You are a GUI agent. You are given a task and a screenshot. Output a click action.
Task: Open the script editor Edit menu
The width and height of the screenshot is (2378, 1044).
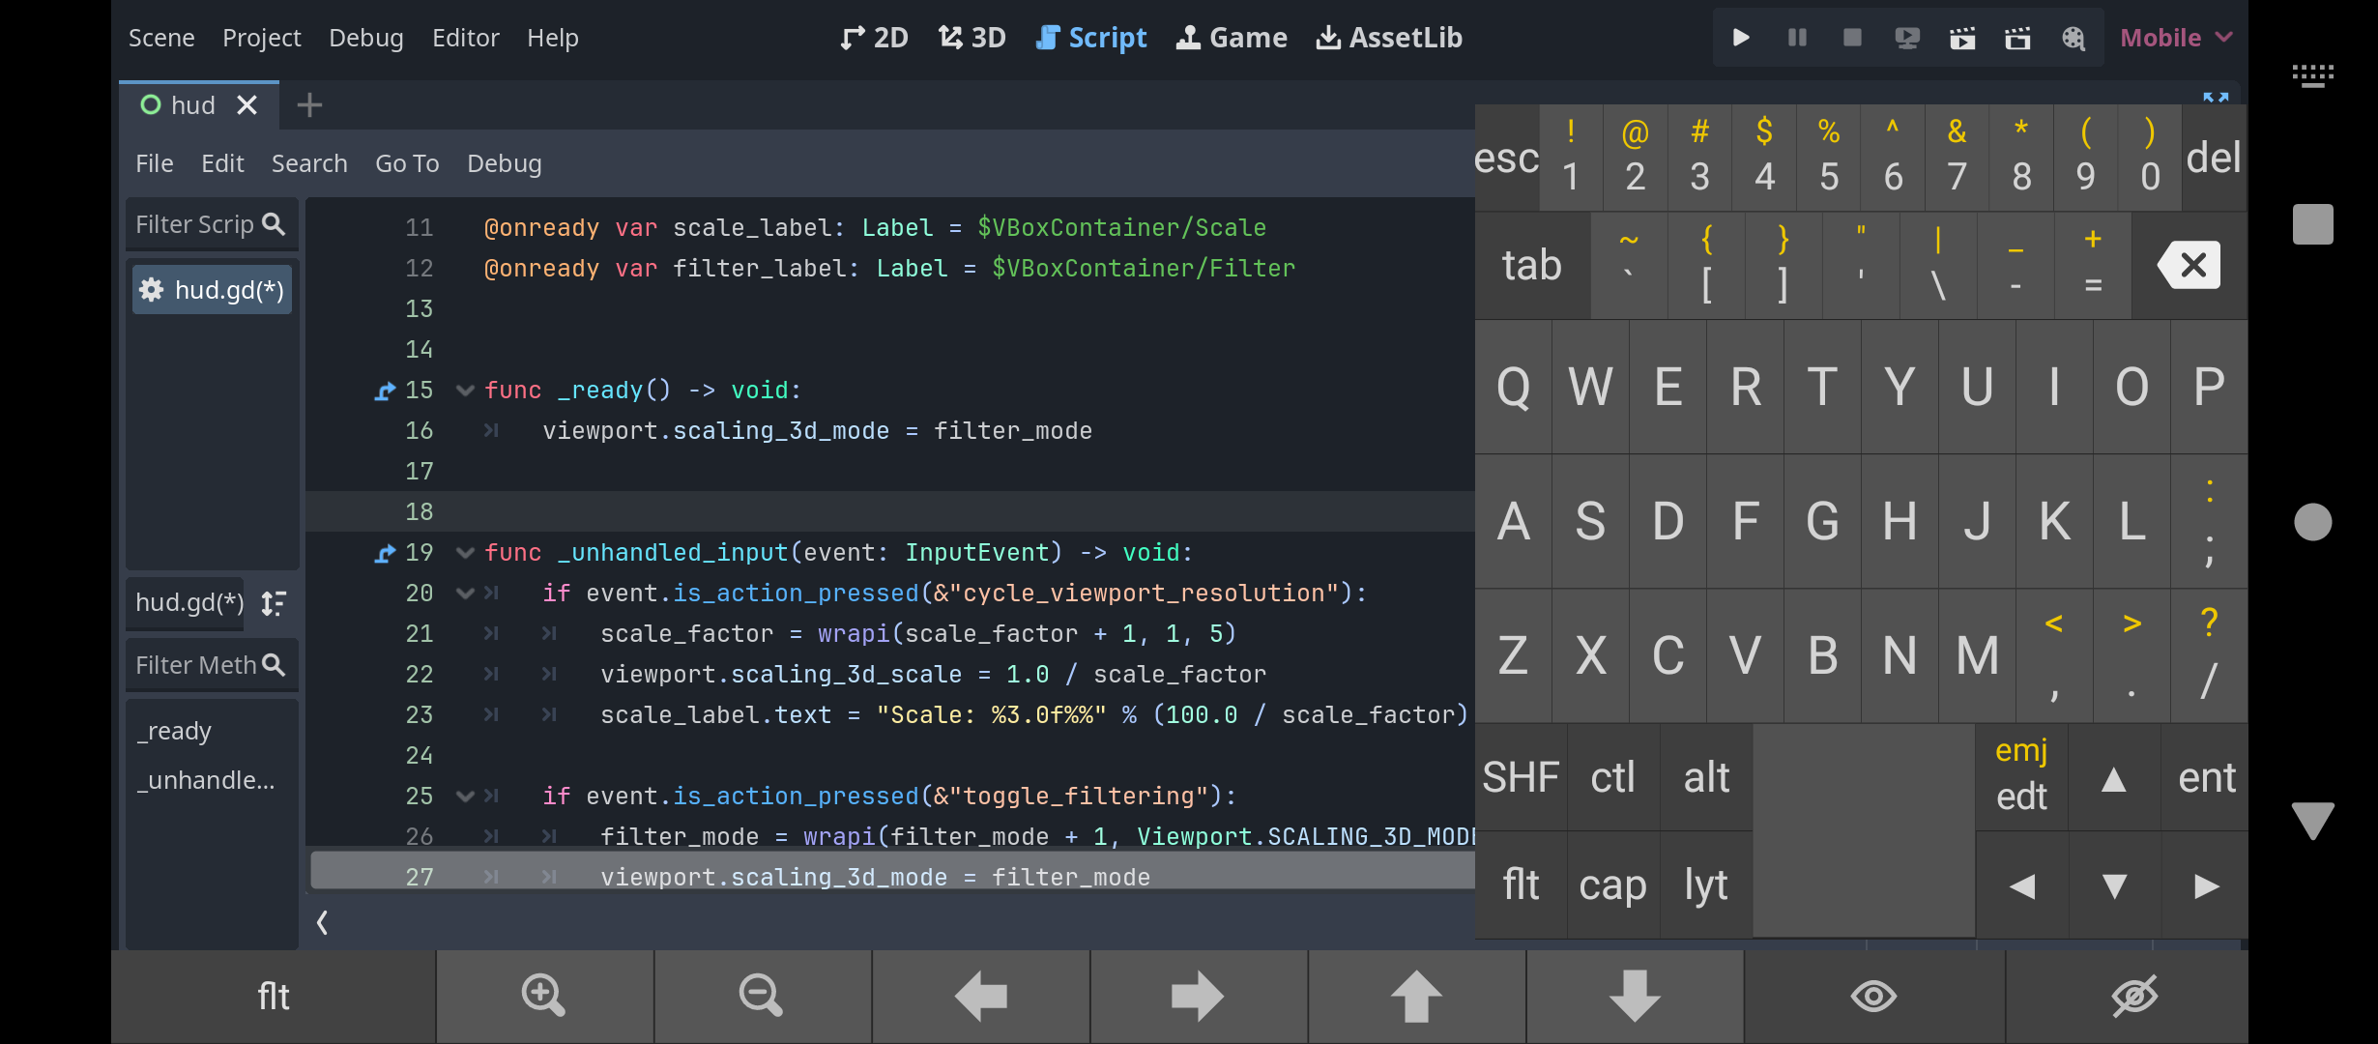coord(222,163)
